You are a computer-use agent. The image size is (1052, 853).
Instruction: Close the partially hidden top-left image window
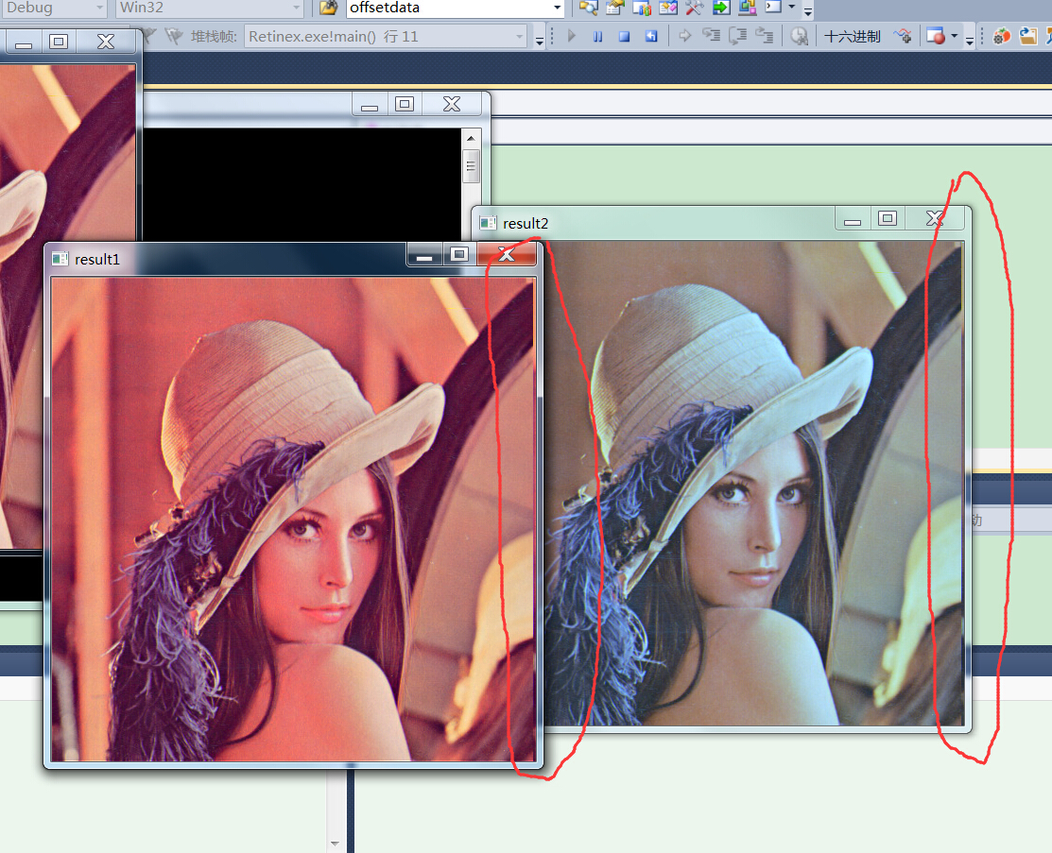point(106,42)
